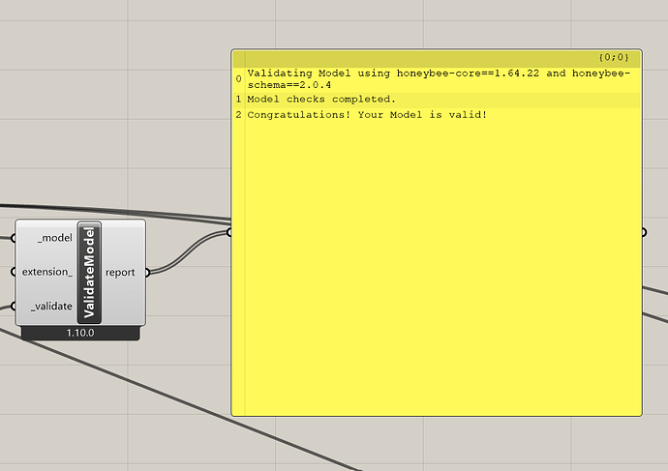The image size is (668, 471).
Task: Select the report output label
Action: coord(120,273)
